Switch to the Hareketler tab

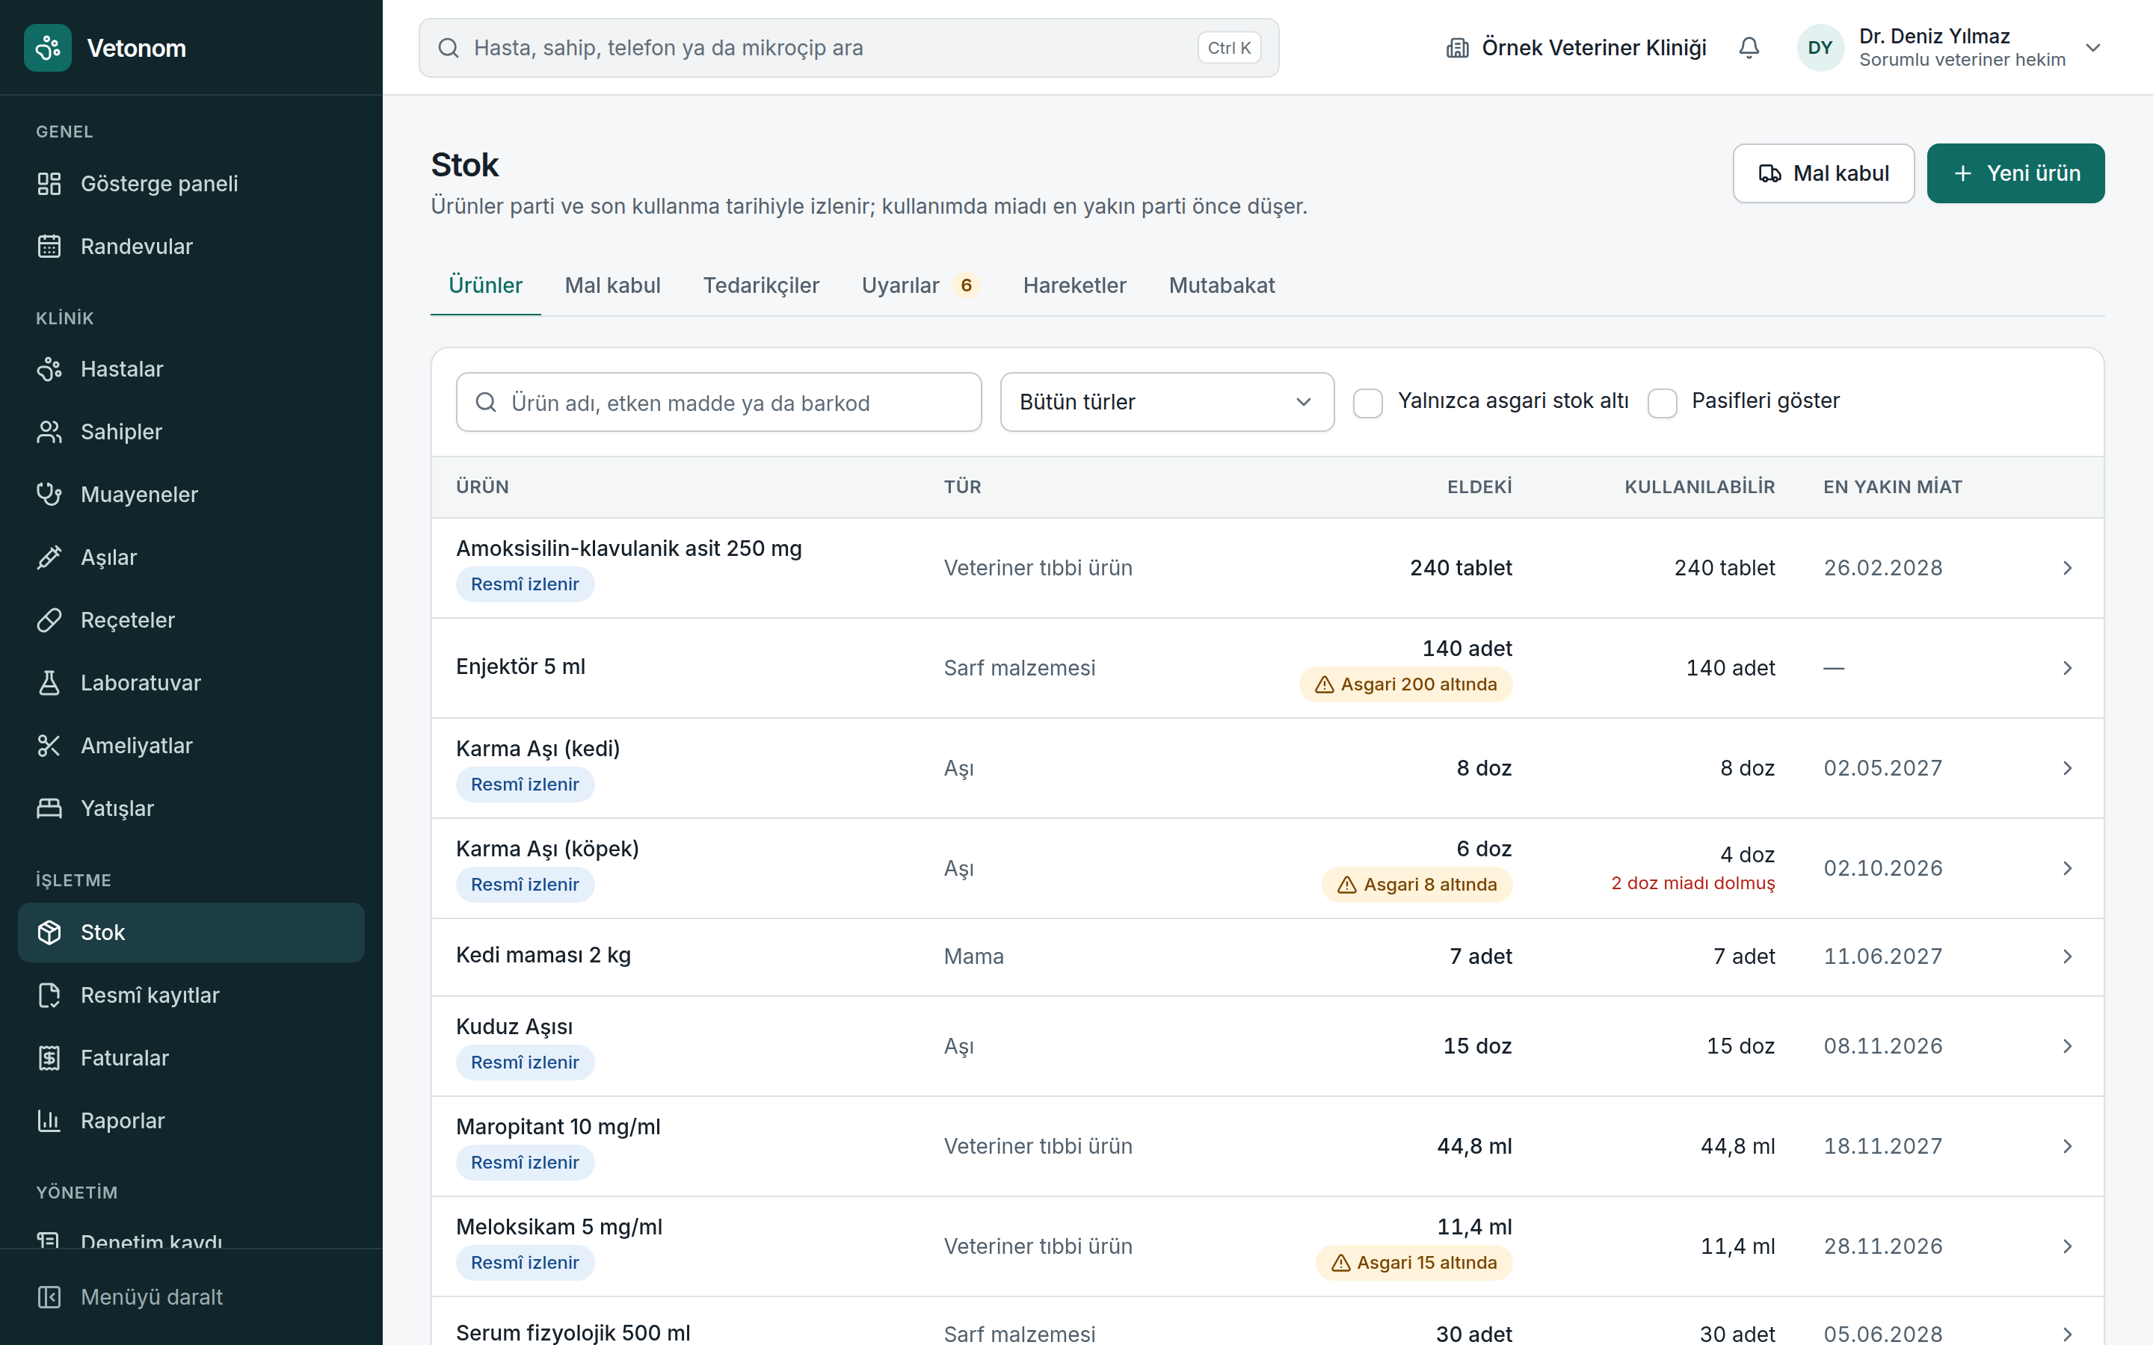pos(1074,285)
